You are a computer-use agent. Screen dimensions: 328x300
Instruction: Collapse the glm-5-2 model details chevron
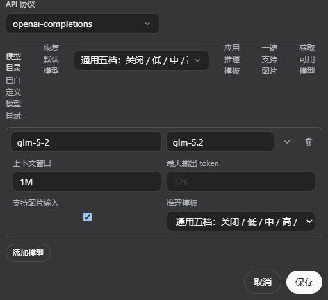click(287, 142)
